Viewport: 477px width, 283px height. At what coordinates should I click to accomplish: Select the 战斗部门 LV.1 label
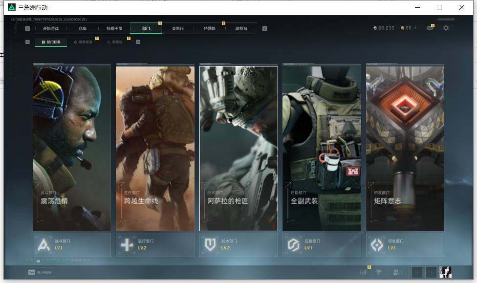(x=63, y=244)
